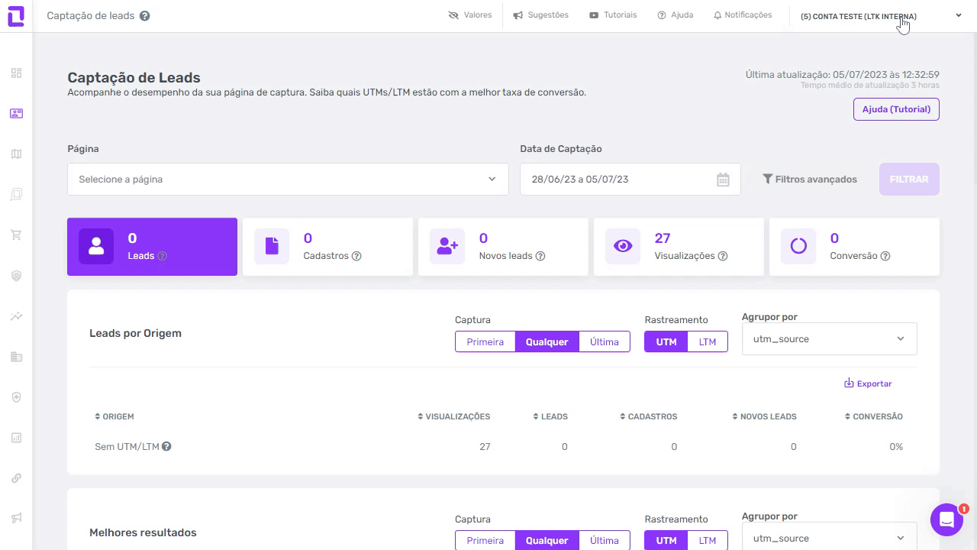
Task: Click the Ajuda (Tutorial) button
Action: pos(896,109)
